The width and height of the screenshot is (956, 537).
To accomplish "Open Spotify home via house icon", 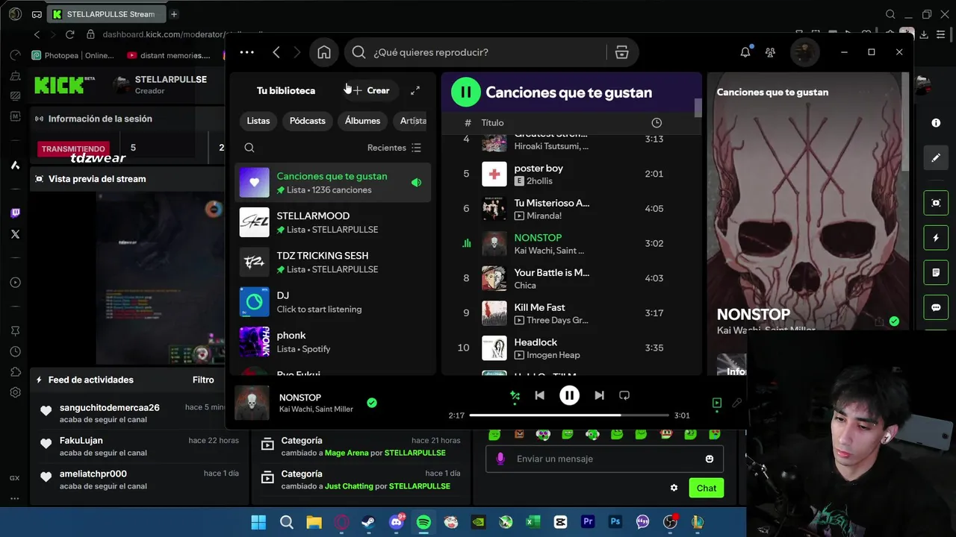I will coord(323,52).
